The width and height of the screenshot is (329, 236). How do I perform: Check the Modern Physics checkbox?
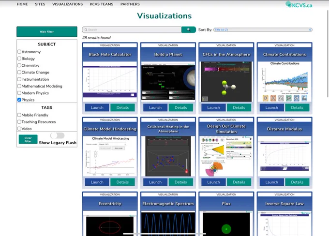tap(19, 93)
